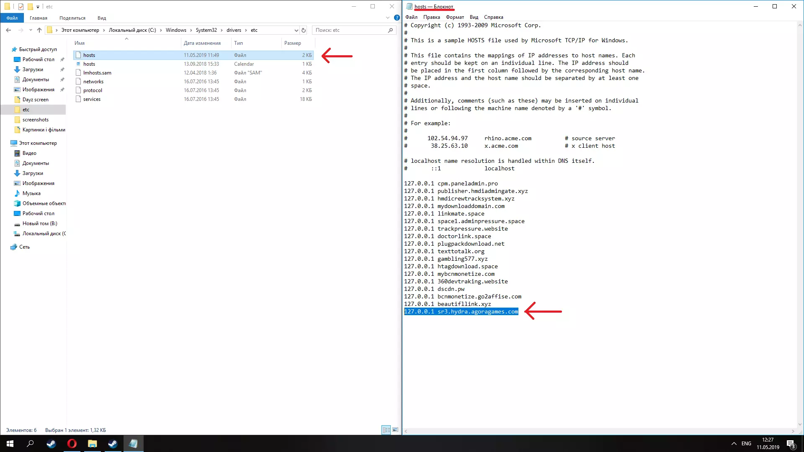Click the Файл button in Explorer
Viewport: 804px width, 452px height.
pyautogui.click(x=12, y=18)
